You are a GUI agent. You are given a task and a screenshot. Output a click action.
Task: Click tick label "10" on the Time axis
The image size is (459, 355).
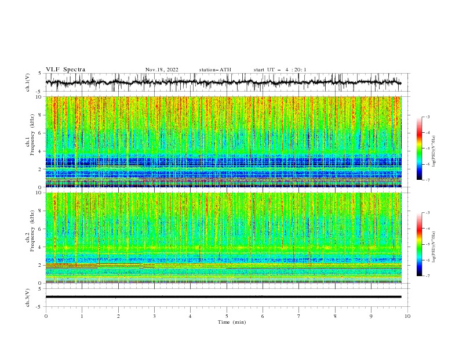tap(407, 316)
